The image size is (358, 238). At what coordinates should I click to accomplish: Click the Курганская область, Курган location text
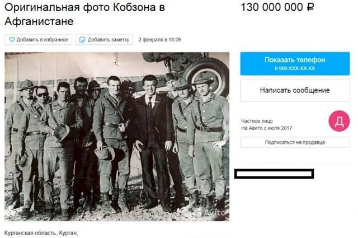(41, 233)
